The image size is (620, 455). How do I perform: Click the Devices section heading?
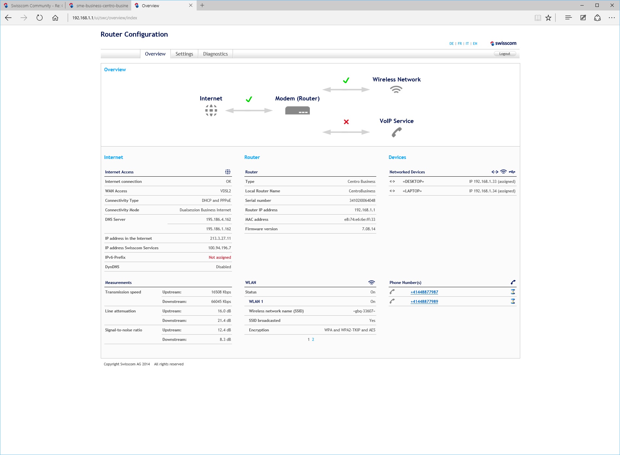coord(397,157)
